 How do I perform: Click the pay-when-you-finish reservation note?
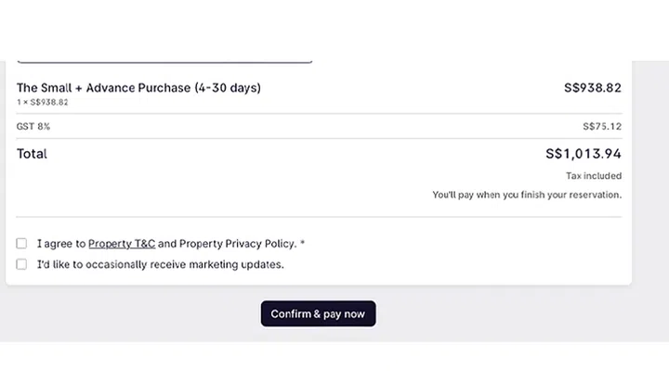click(x=527, y=195)
